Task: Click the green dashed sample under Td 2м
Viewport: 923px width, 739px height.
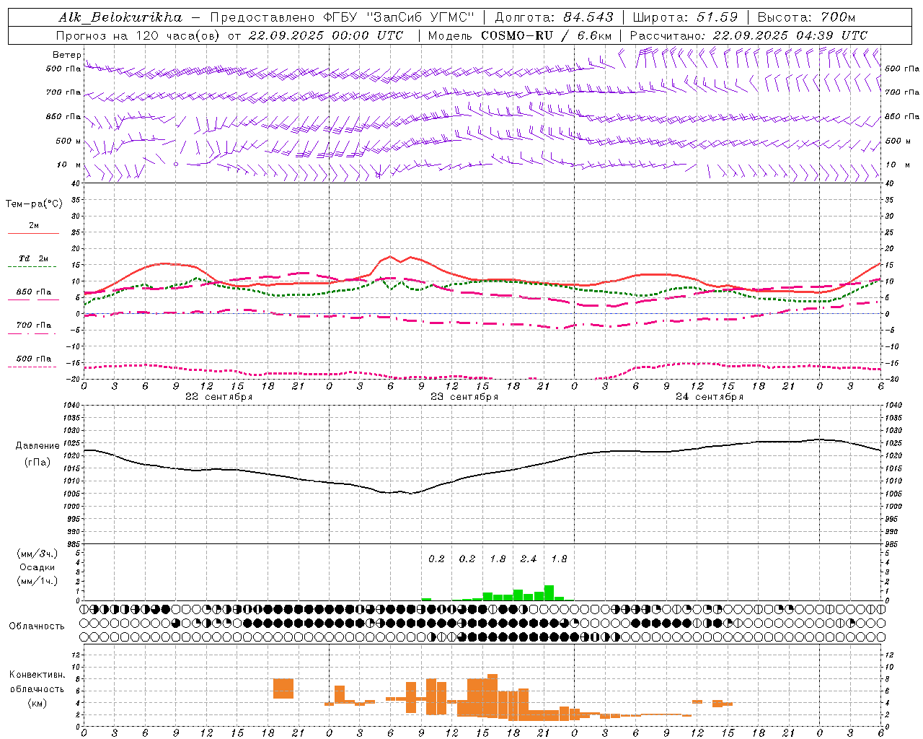Action: pos(33,267)
